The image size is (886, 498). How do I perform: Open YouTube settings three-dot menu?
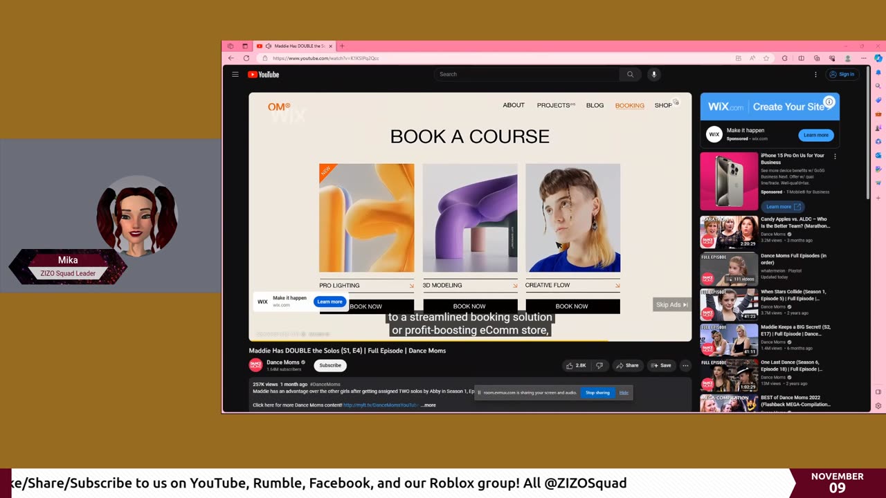click(815, 74)
